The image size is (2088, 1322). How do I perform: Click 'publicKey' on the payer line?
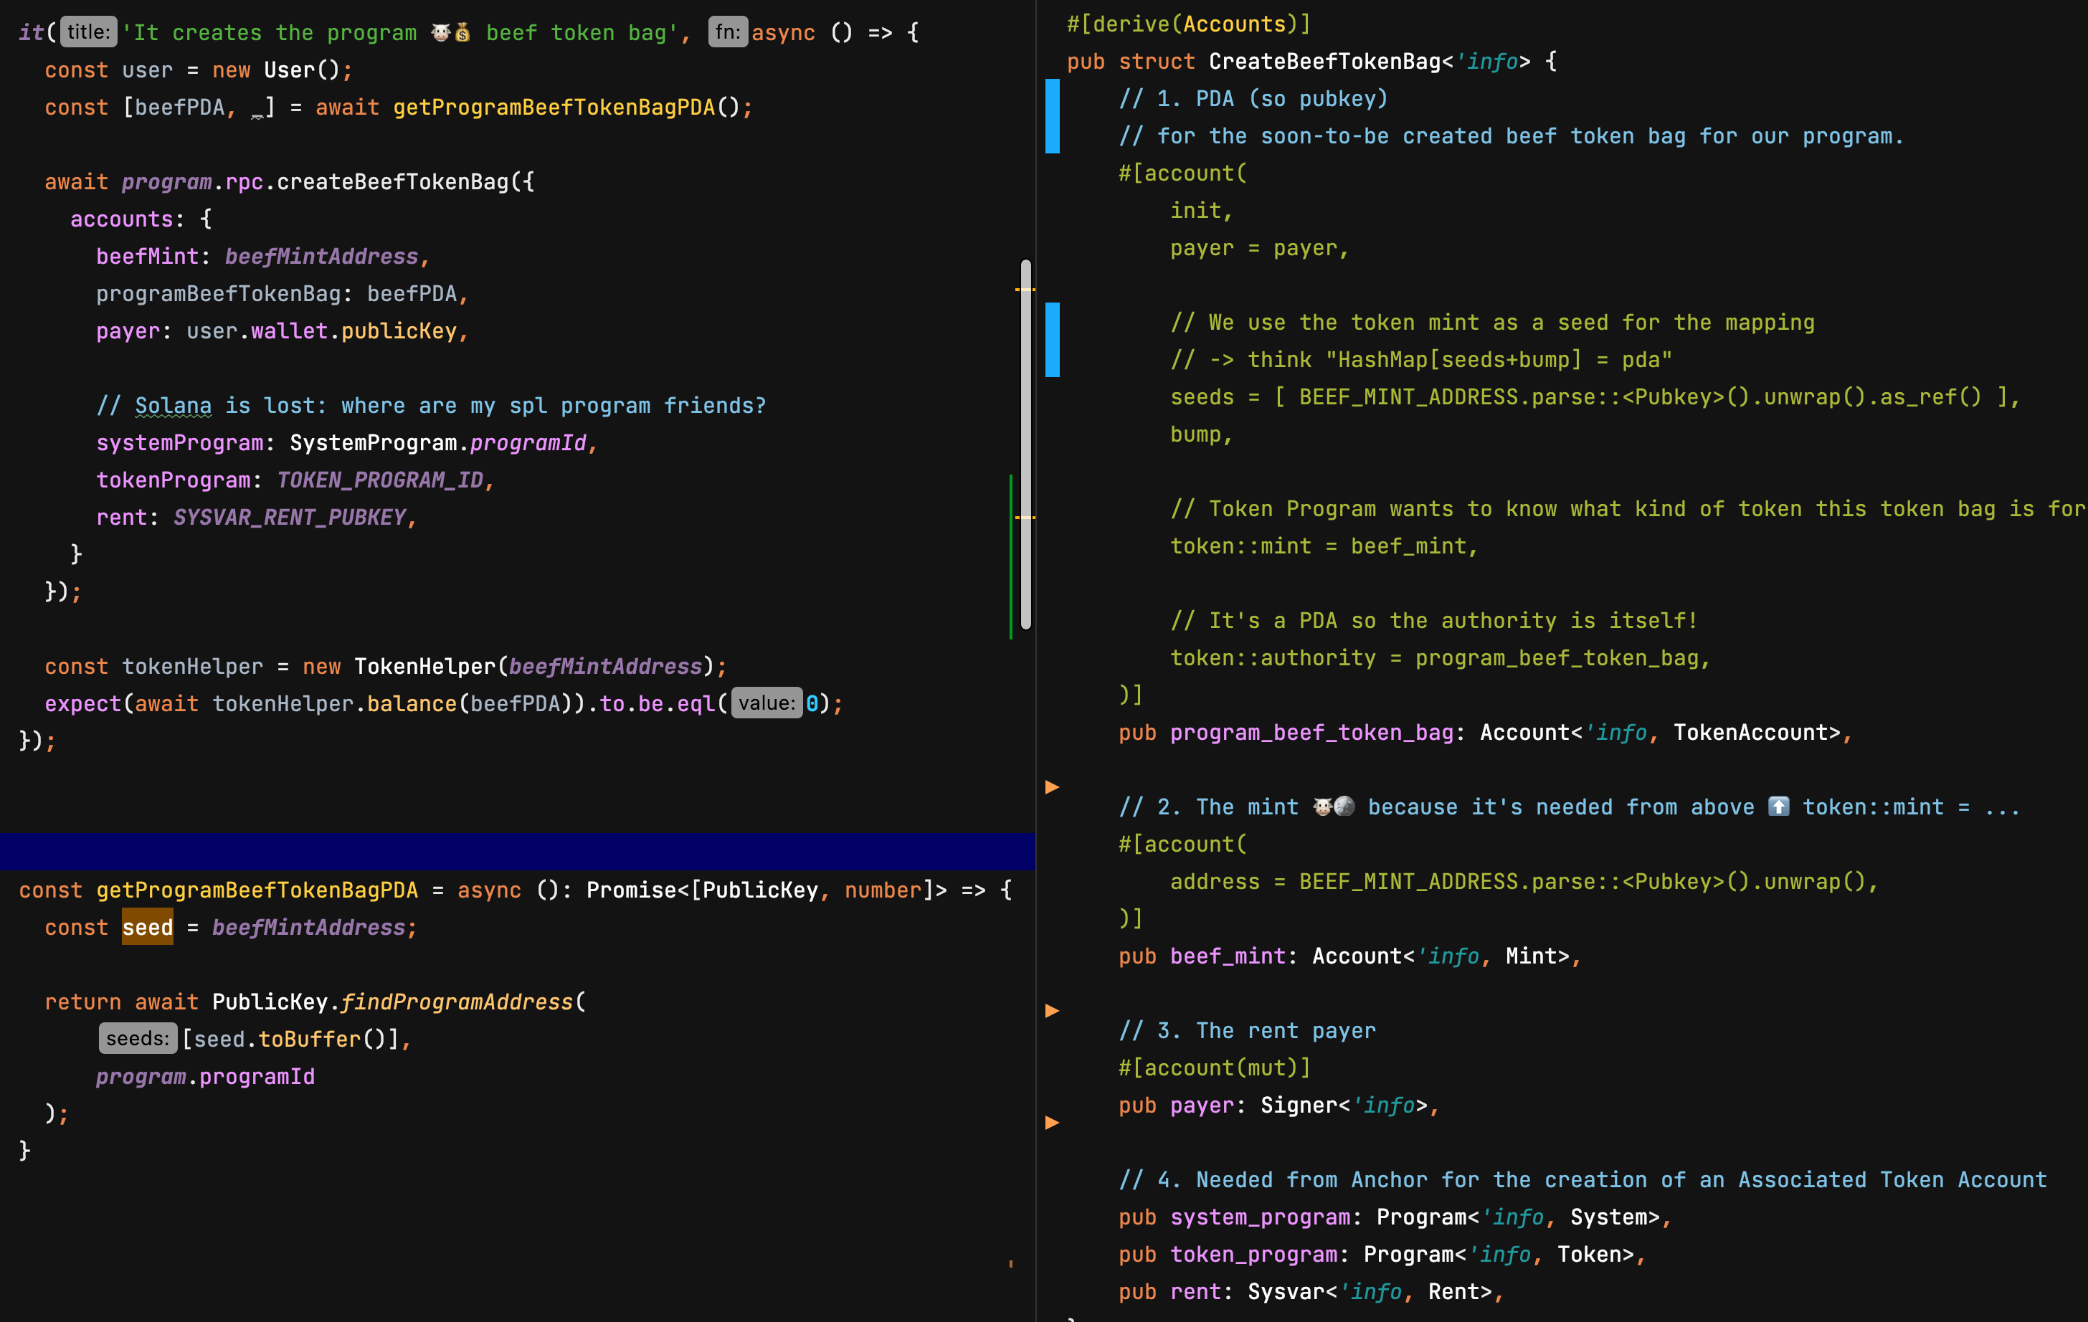399,331
